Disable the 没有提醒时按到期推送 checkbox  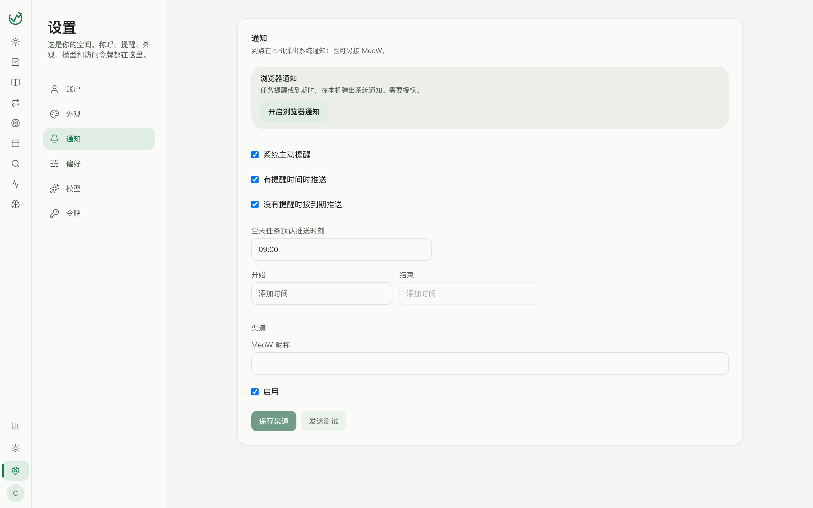click(x=255, y=205)
